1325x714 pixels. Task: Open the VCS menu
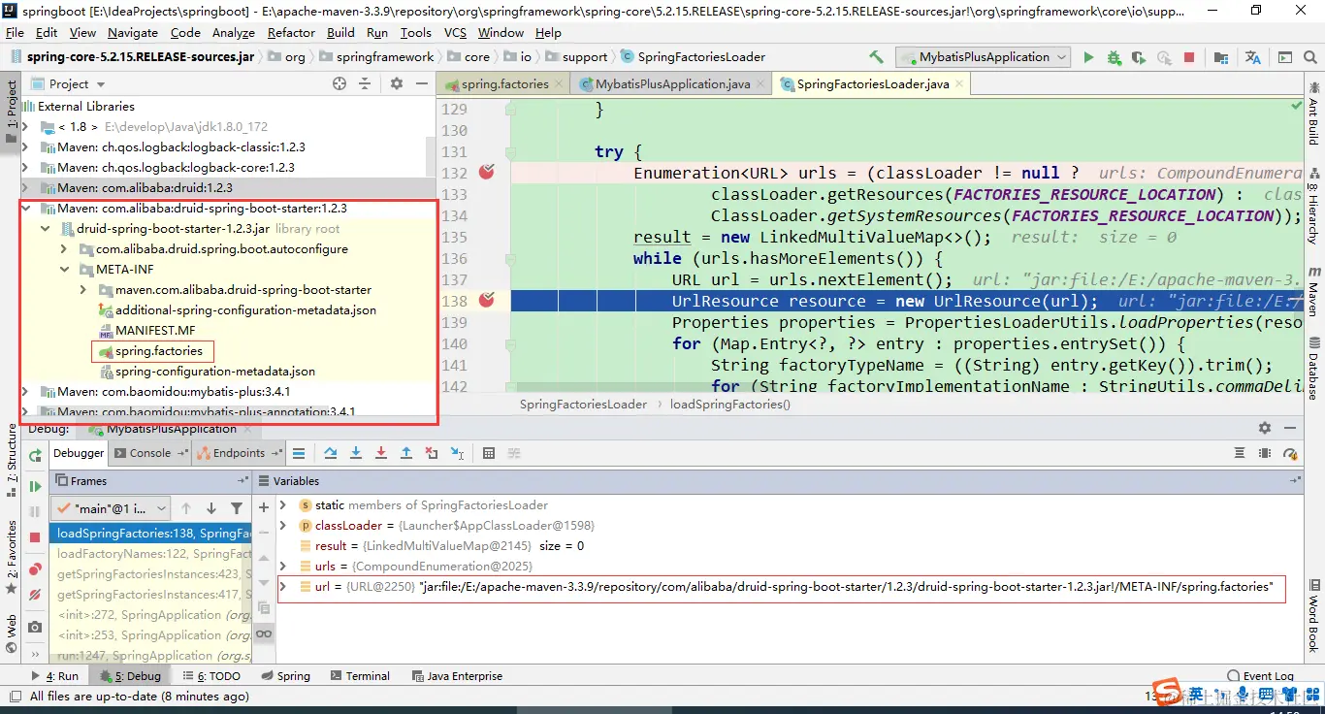(455, 33)
